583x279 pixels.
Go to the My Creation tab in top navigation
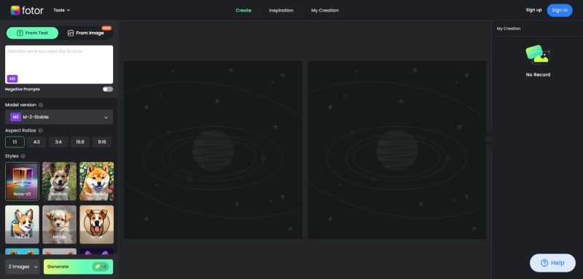(325, 10)
